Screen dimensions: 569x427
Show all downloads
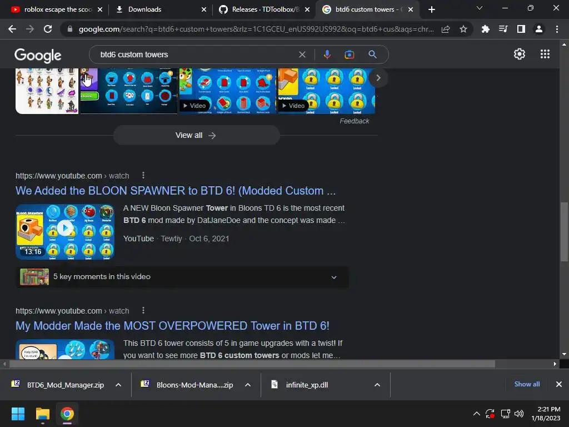coord(527,384)
